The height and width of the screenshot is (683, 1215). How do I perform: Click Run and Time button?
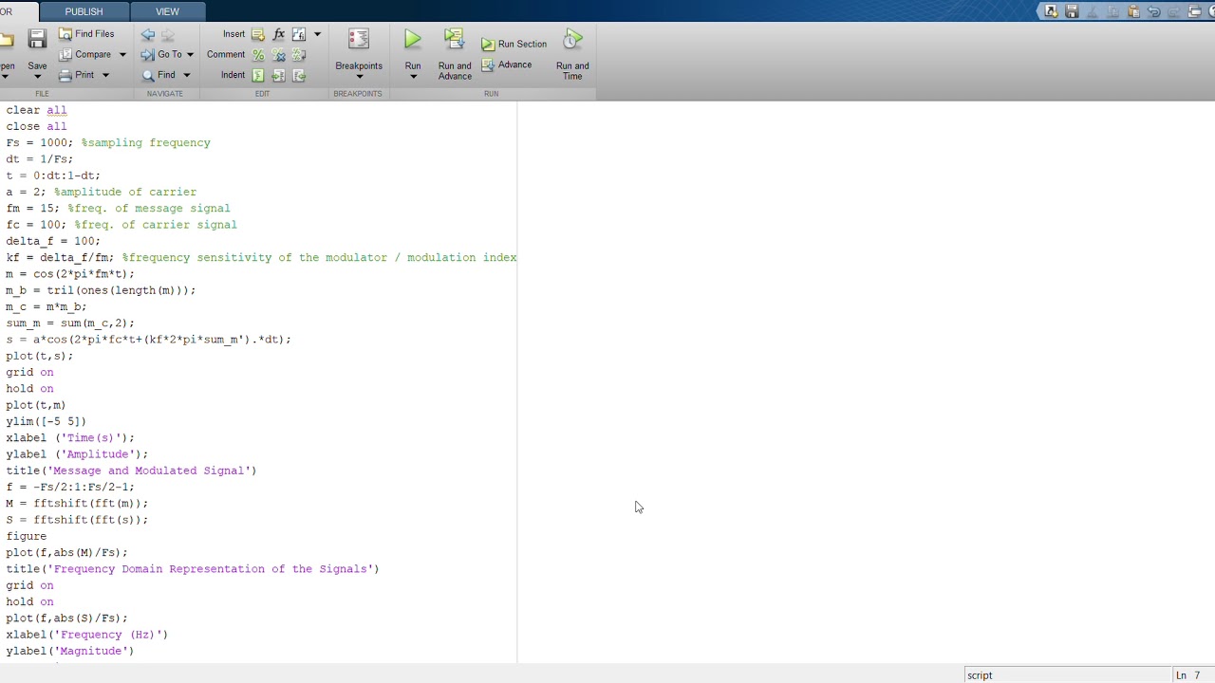pyautogui.click(x=572, y=55)
